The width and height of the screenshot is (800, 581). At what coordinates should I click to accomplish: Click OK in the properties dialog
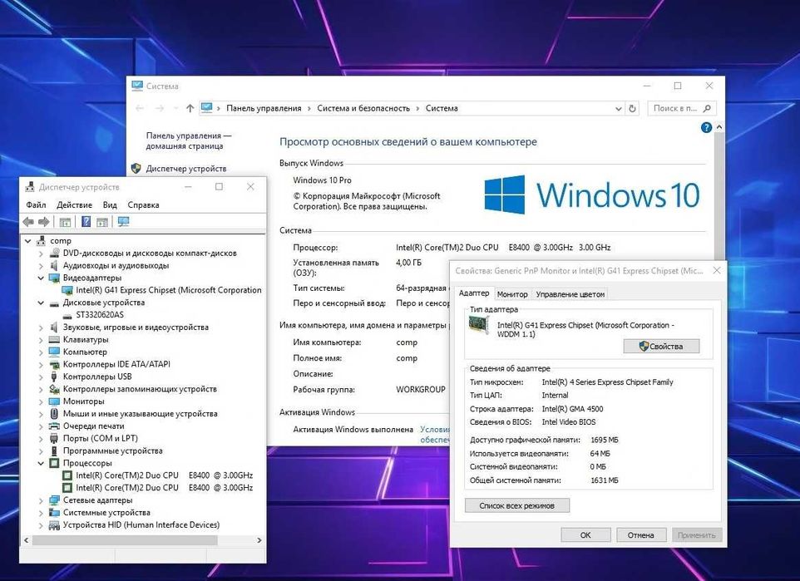(x=585, y=535)
